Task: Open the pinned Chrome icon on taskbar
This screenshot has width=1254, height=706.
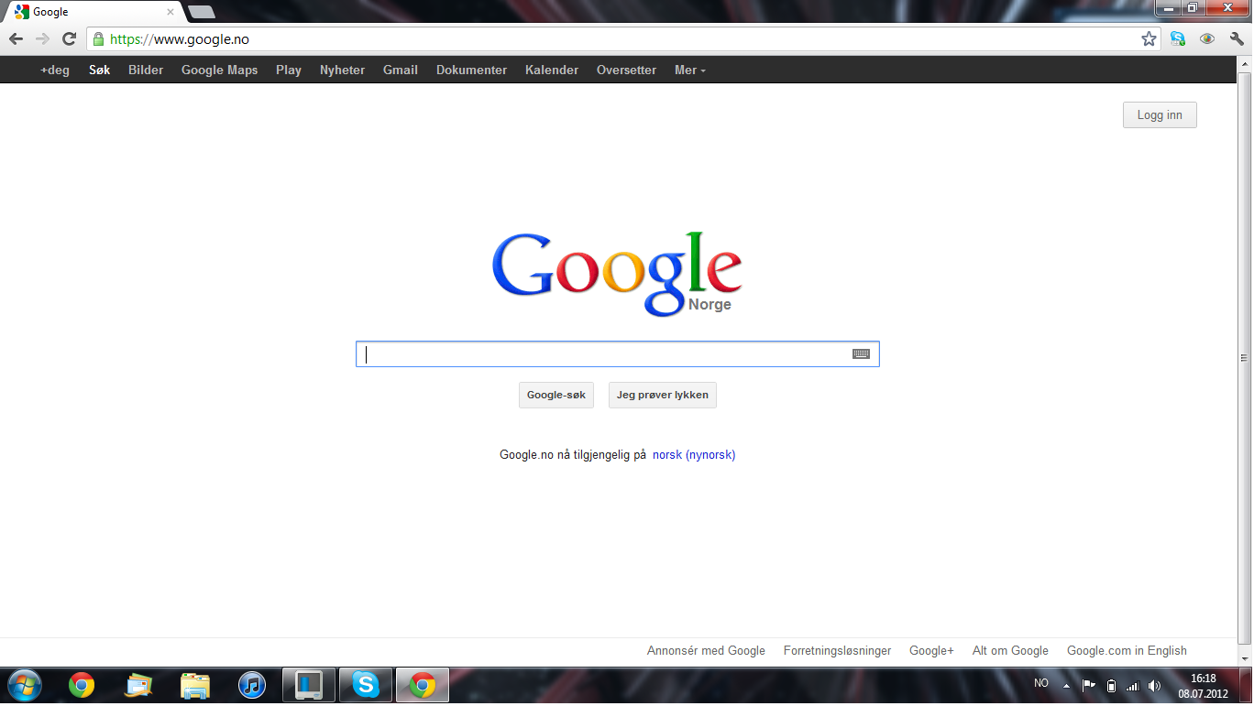Action: click(82, 685)
